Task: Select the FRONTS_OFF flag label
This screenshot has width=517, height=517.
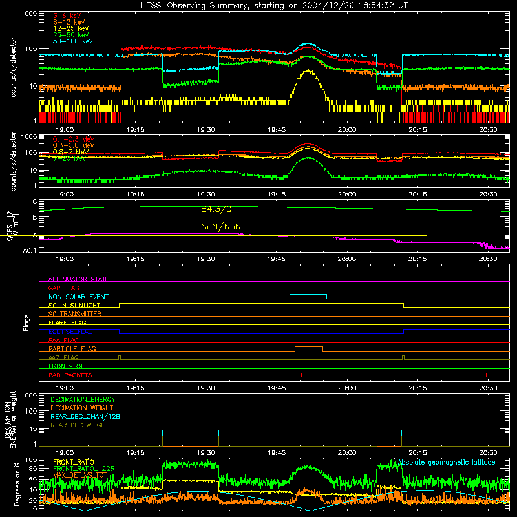Action: [x=69, y=366]
